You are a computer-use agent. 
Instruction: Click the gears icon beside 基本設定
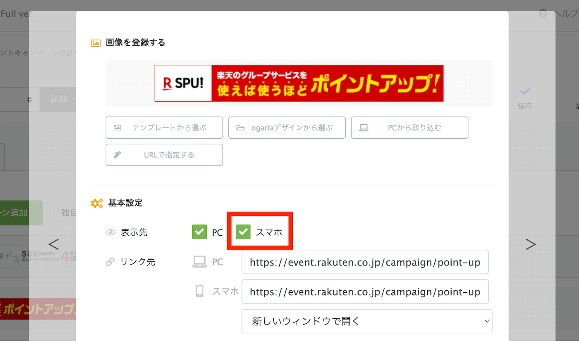click(97, 203)
